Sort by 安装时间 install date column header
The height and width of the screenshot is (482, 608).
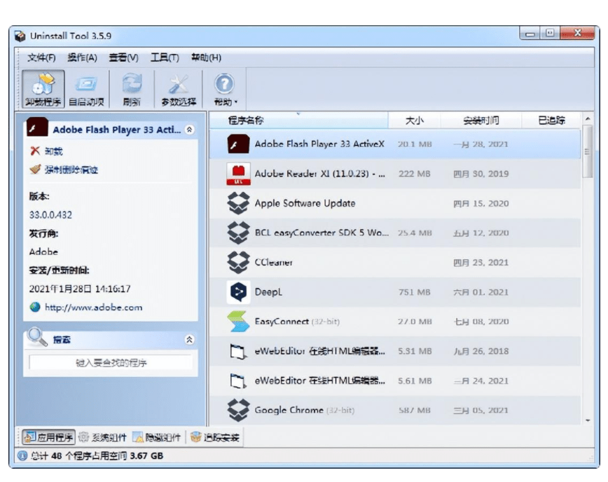point(481,120)
